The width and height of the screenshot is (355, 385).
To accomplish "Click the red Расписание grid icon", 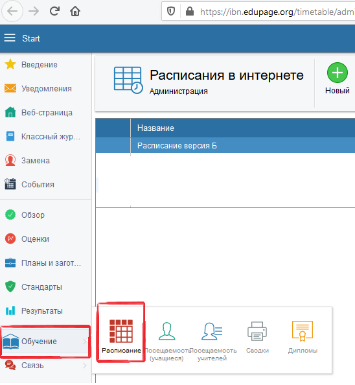I will pyautogui.click(x=121, y=331).
